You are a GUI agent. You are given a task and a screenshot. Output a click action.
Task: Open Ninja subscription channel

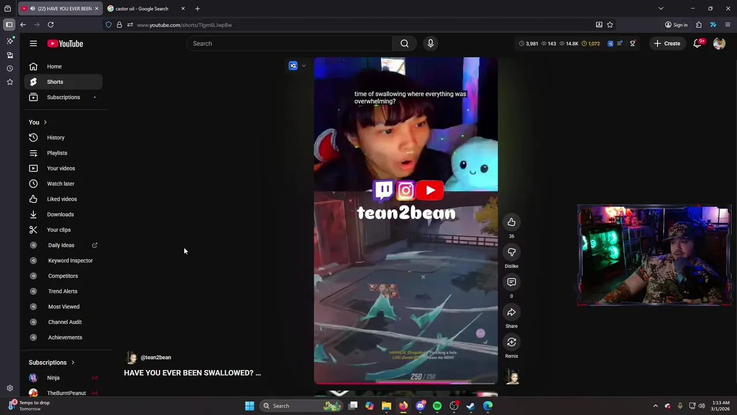pos(63,378)
